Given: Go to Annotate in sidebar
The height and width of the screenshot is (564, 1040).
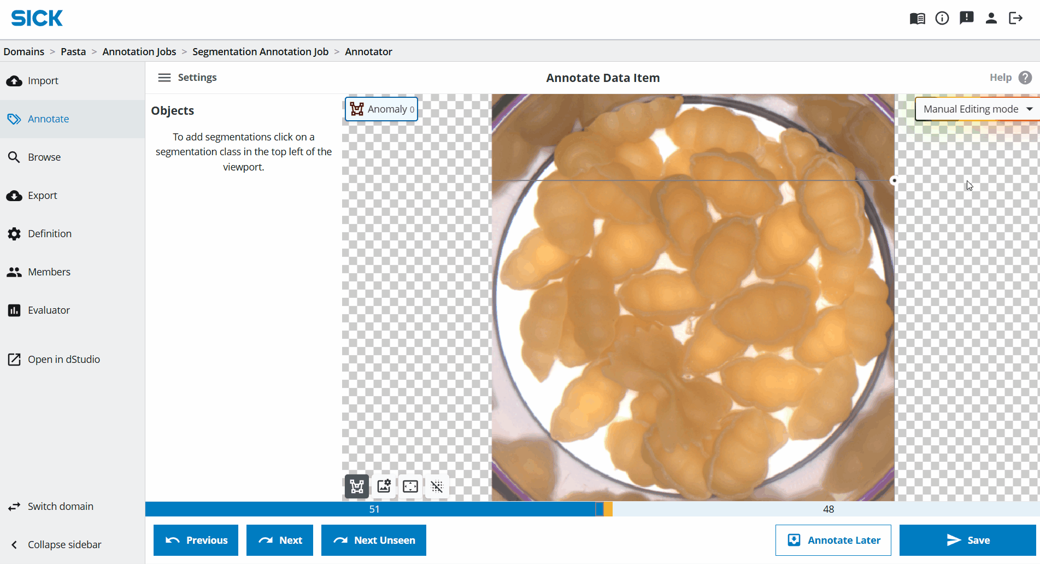Looking at the screenshot, I should [72, 119].
